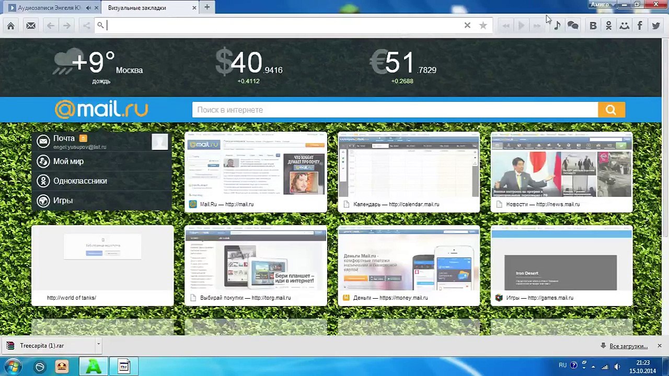Open Одноклассники in the sidebar menu
Viewport: 669px width, 376px height.
point(80,181)
